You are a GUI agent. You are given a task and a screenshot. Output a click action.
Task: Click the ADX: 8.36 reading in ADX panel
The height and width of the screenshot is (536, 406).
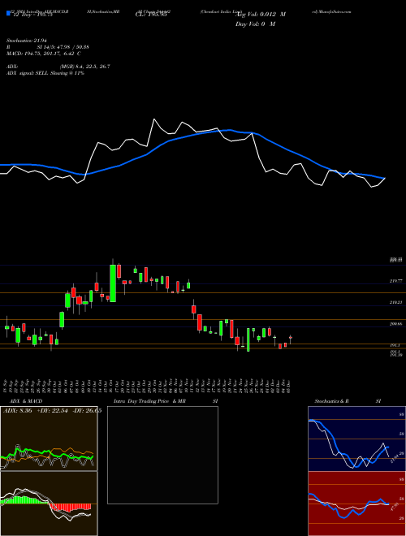(x=17, y=411)
